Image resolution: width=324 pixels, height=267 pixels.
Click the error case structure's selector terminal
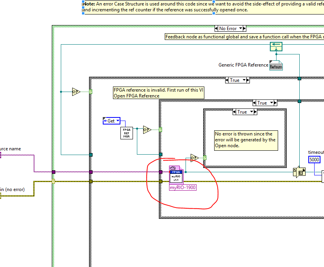(x=53, y=181)
